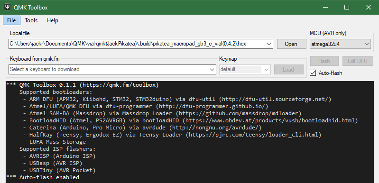Click the 'Auto-flash enabled' log line
379x183 pixels.
(43, 177)
